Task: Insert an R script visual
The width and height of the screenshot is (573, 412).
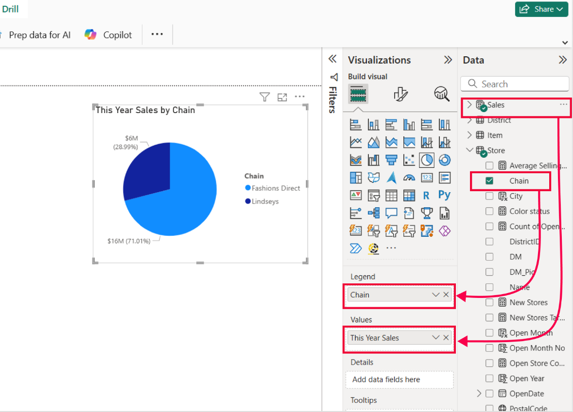Action: point(427,195)
